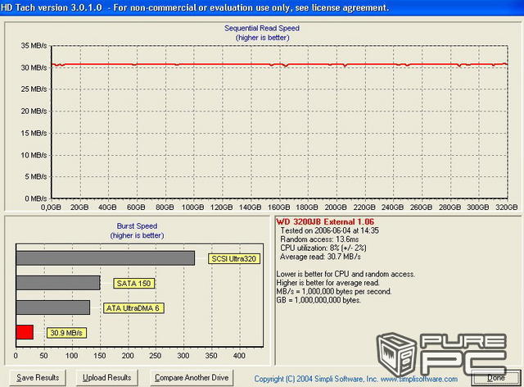
Task: Click 'GB = 1,000,000,000 bytes.' text
Action: point(318,300)
